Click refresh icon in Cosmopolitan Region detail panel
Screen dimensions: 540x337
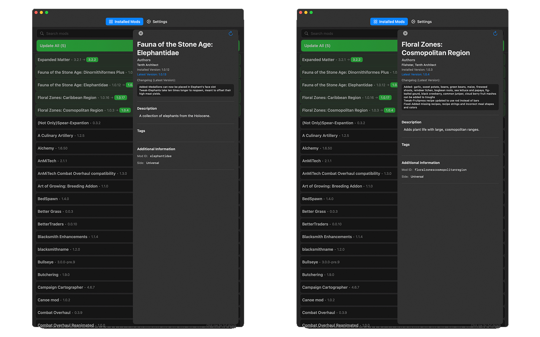click(x=495, y=33)
